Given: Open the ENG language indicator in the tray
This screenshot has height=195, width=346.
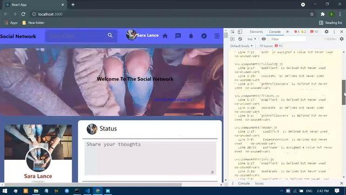Looking at the screenshot, I should tap(309, 191).
